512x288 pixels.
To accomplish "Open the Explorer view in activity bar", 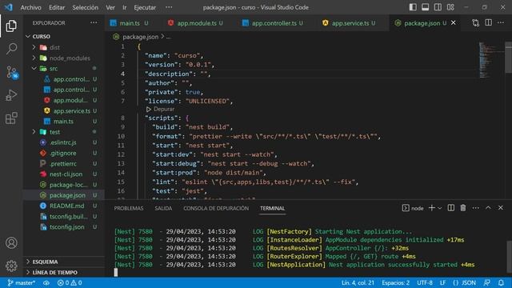I will coord(11,26).
